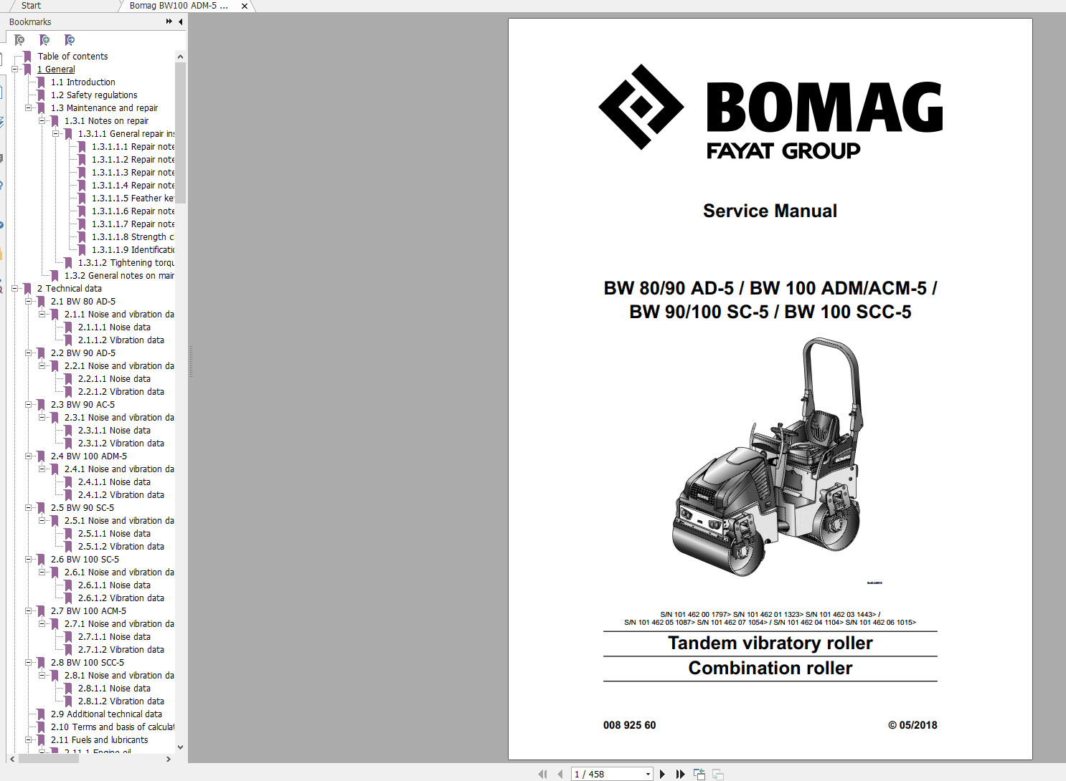Open 1.3 Maintenance and repair bookmark
This screenshot has height=781, width=1066.
pyautogui.click(x=104, y=108)
